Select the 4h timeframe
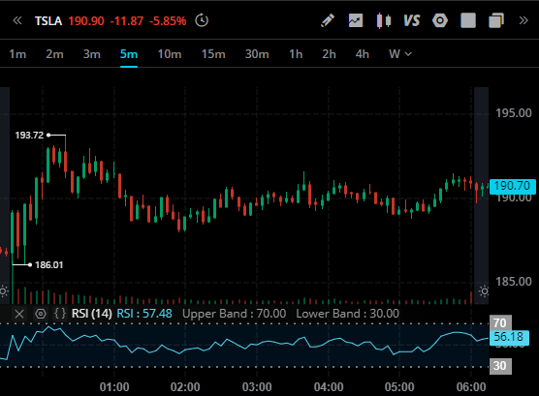The width and height of the screenshot is (539, 396). pyautogui.click(x=362, y=54)
